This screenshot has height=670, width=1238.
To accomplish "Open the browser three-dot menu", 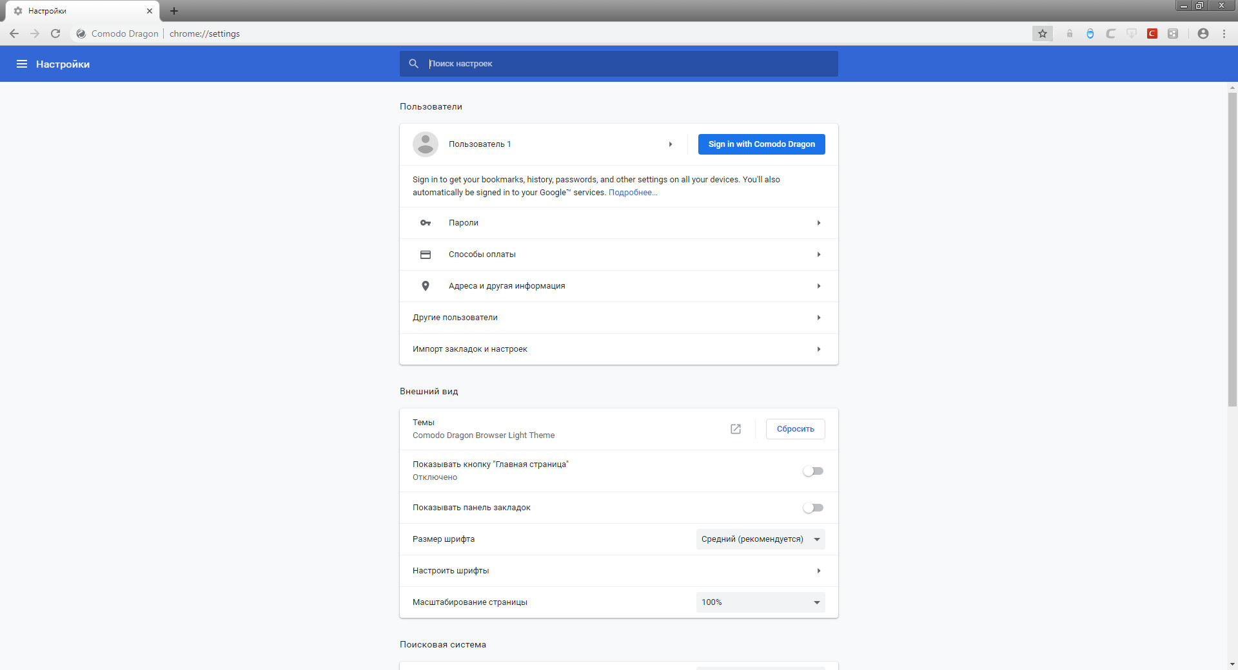I will coord(1224,33).
